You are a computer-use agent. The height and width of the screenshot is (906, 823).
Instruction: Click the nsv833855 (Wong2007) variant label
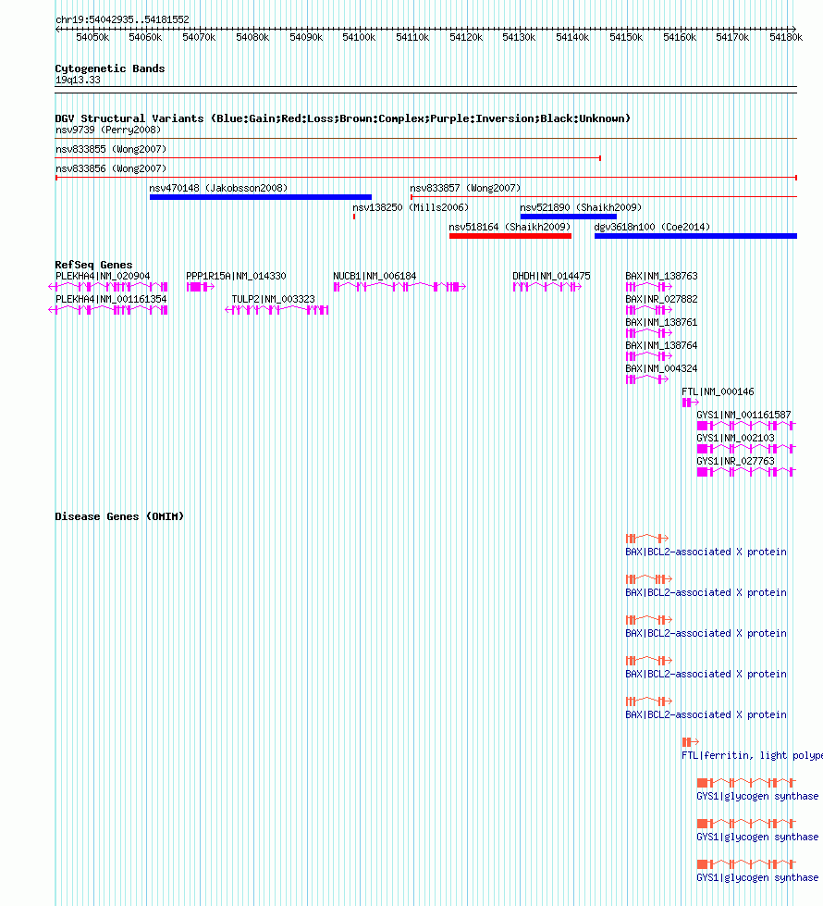[111, 149]
